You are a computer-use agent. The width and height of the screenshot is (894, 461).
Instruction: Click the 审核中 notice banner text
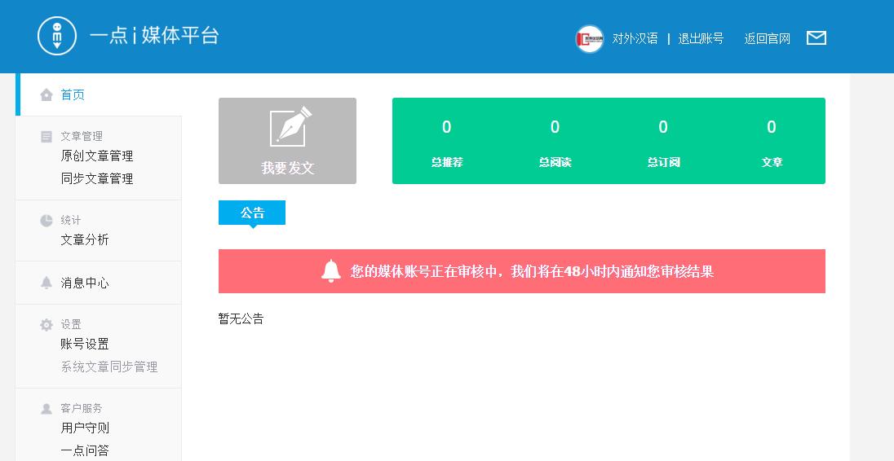tap(532, 271)
